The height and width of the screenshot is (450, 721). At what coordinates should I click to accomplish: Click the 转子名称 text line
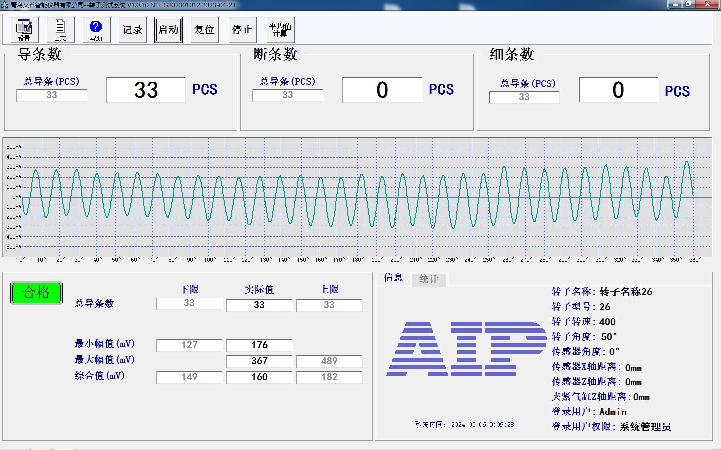(x=602, y=292)
